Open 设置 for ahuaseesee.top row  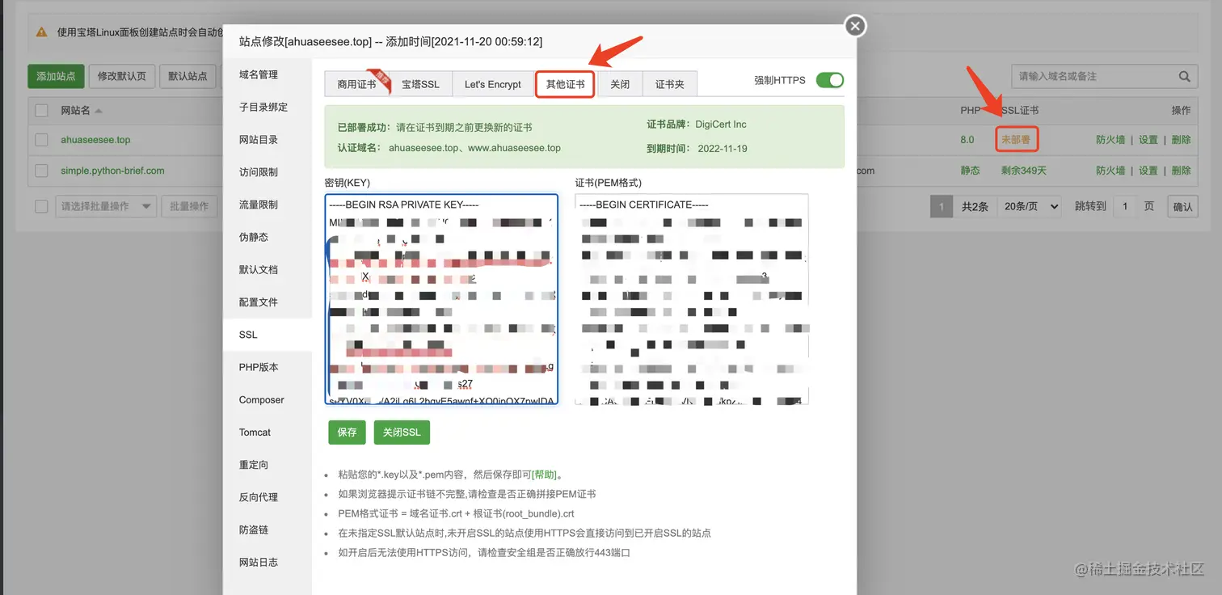(x=1148, y=140)
